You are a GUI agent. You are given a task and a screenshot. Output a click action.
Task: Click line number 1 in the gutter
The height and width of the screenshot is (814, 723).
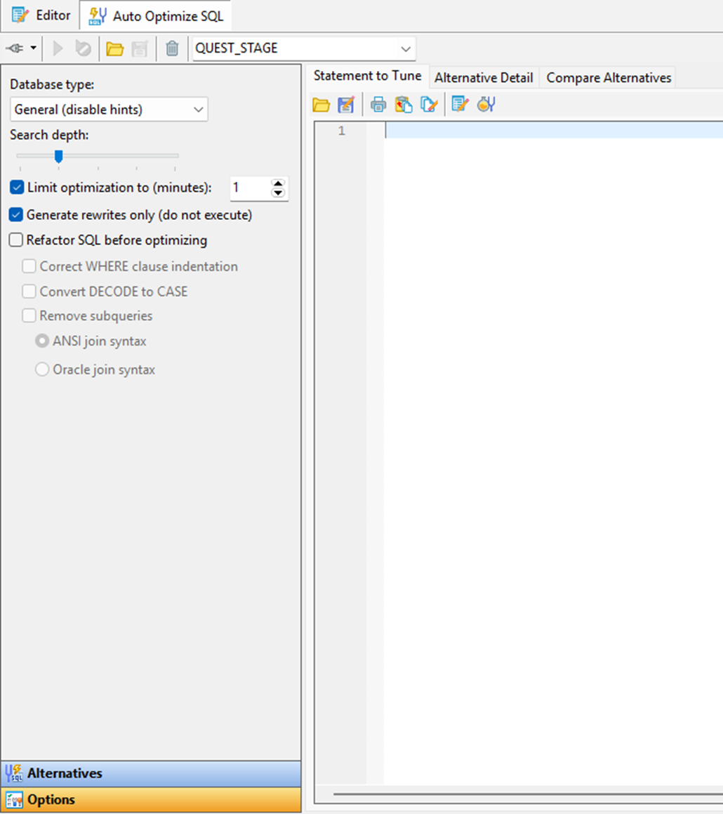click(x=342, y=131)
